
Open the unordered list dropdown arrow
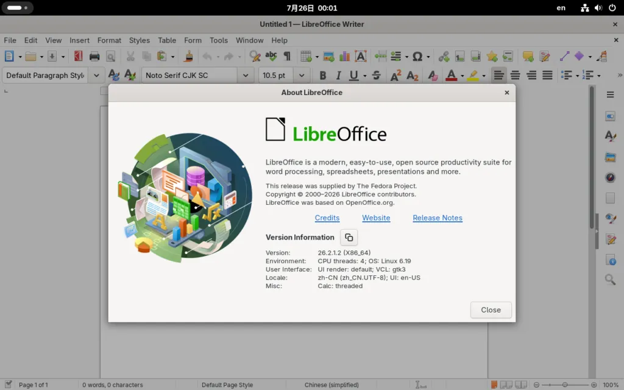[577, 76]
